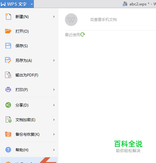The image size is (156, 163).
Task: Click the abc2.wps document file icon
Action: [x=125, y=4]
